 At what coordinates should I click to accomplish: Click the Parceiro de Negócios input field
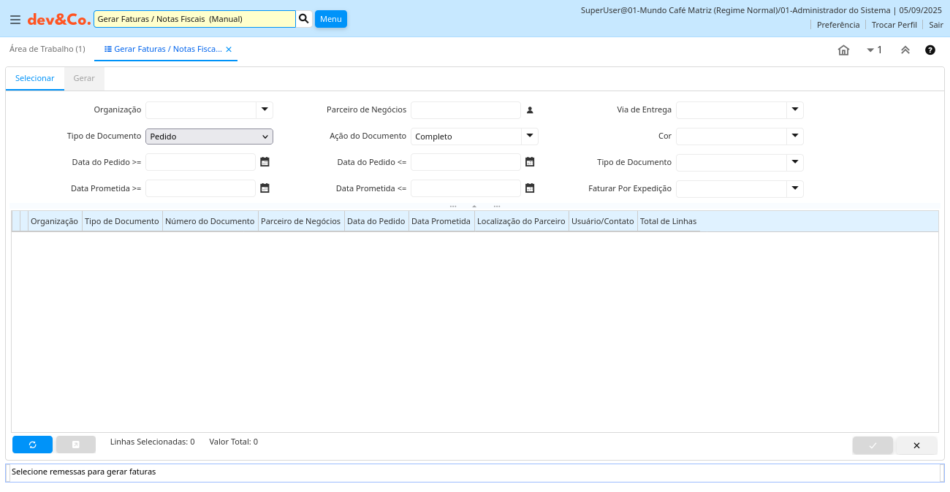tap(465, 110)
